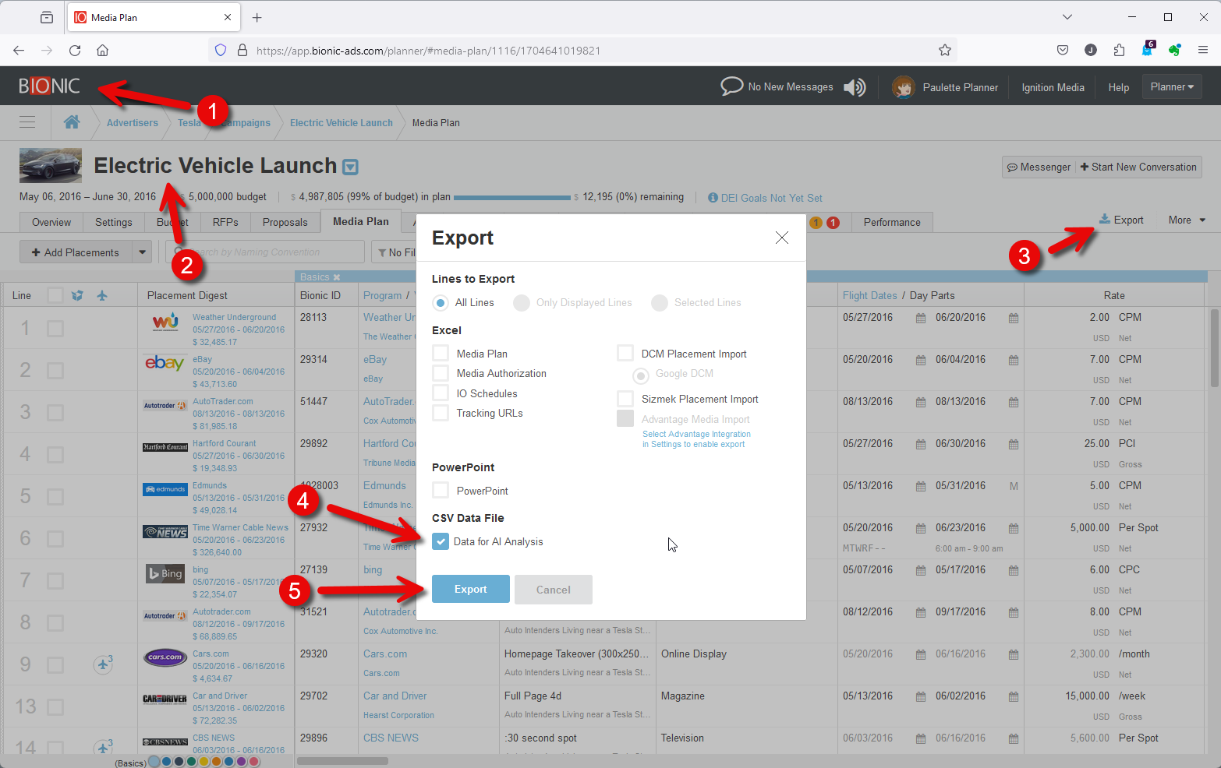1221x768 pixels.
Task: Check the DCM Placement Import checkbox
Action: [625, 354]
